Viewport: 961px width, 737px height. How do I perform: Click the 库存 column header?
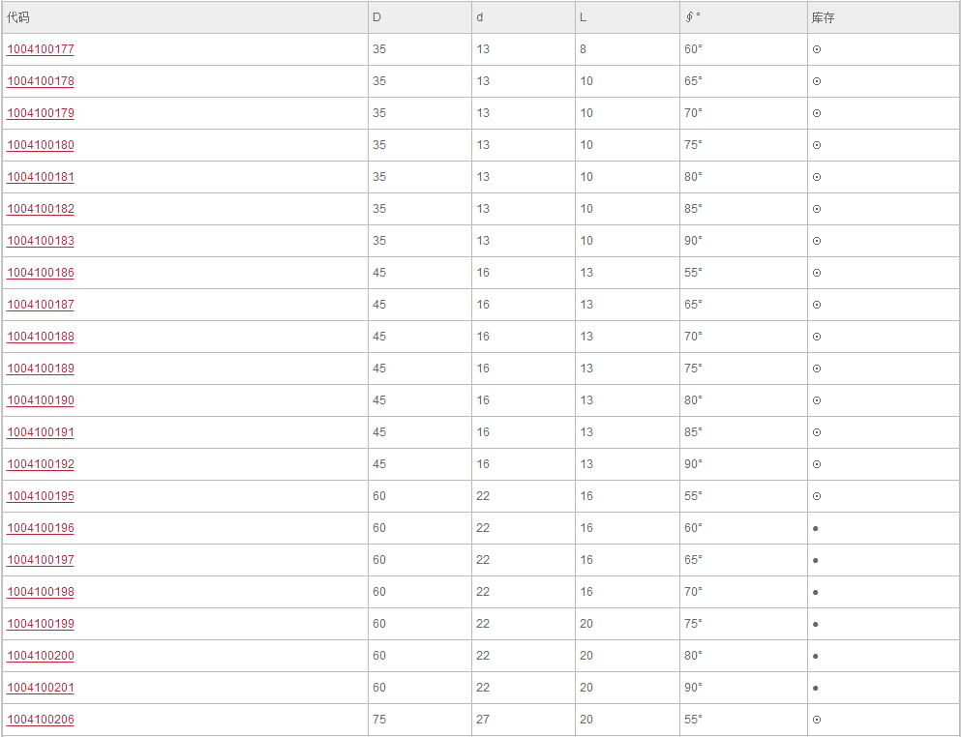pyautogui.click(x=824, y=17)
